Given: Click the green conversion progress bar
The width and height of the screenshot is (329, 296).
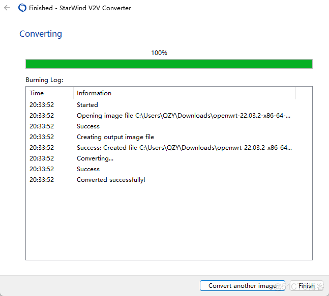Looking at the screenshot, I should 169,64.
